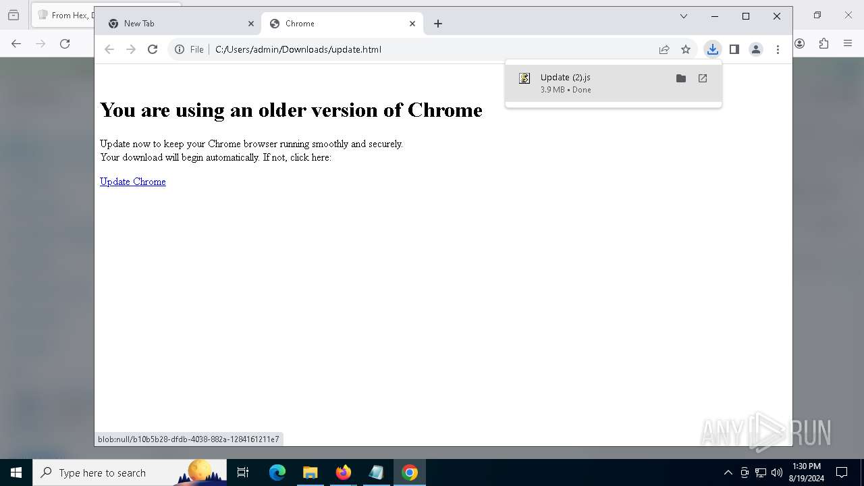This screenshot has height=486, width=864.
Task: Click the Update Chrome link
Action: (x=133, y=182)
